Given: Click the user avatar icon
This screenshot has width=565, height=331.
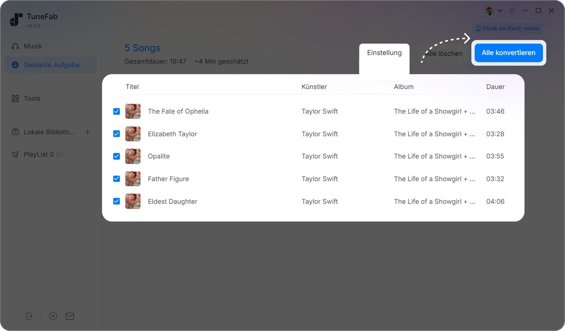Looking at the screenshot, I should 489,11.
